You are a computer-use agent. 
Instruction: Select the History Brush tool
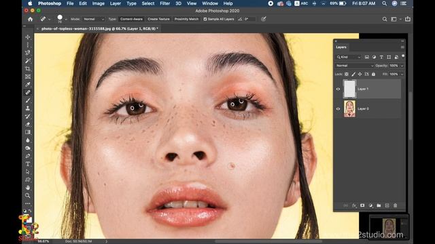28,116
